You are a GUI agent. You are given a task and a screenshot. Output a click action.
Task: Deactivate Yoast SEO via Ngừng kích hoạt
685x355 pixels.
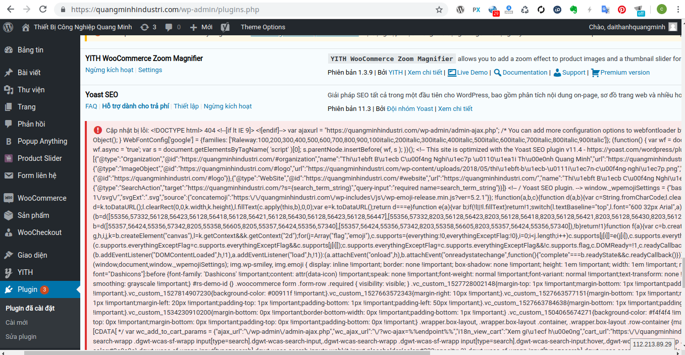click(x=228, y=106)
